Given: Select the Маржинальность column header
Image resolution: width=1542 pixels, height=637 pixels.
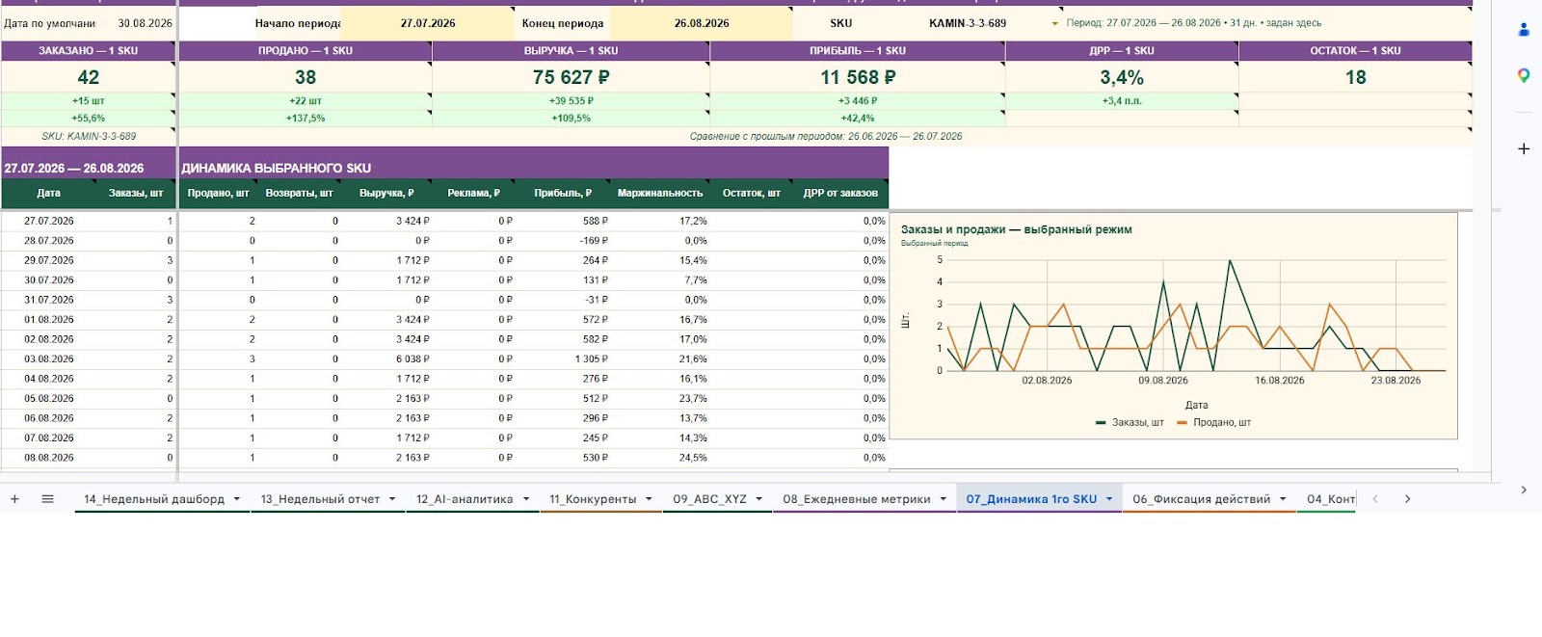Looking at the screenshot, I should 660,193.
